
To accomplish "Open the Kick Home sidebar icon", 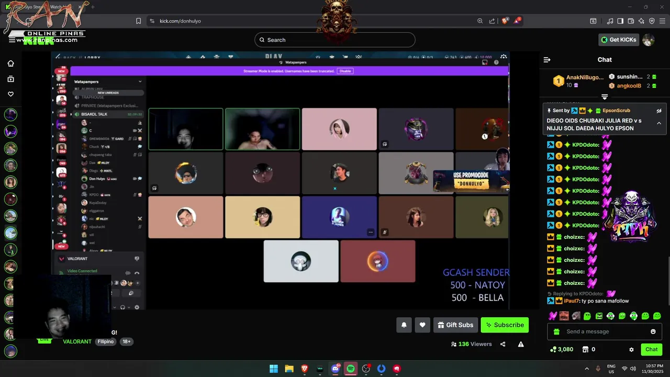I will [x=10, y=63].
